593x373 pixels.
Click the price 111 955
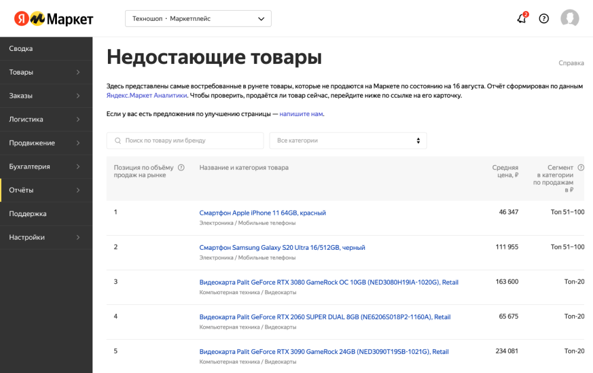[x=507, y=247]
